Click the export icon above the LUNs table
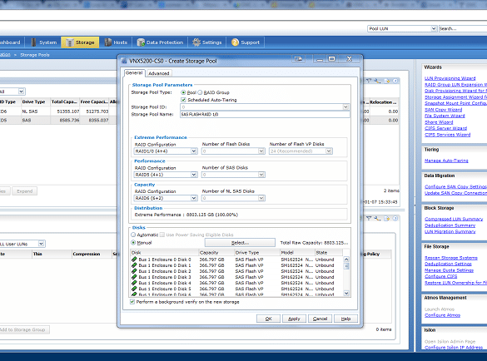 click(386, 219)
